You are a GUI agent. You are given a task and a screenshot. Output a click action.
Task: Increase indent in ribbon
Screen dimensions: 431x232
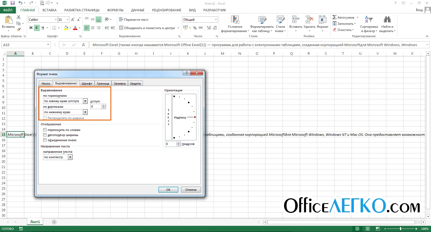(x=113, y=28)
